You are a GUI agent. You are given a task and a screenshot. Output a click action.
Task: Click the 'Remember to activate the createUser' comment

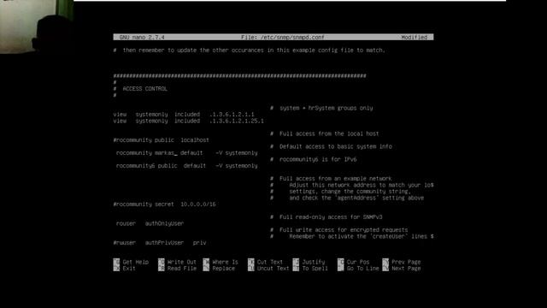tap(351, 236)
